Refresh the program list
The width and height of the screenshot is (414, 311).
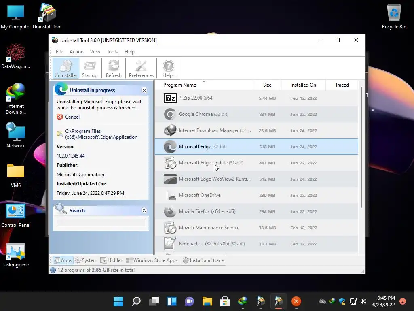(x=114, y=68)
